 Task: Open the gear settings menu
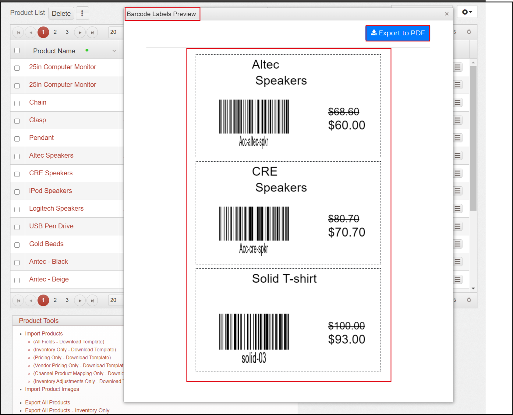(467, 12)
